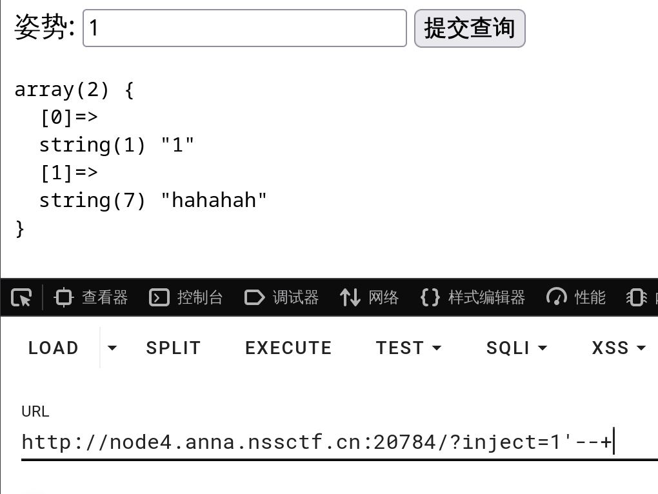Click the partially visible memory panel icon
This screenshot has width=658, height=494.
[635, 297]
